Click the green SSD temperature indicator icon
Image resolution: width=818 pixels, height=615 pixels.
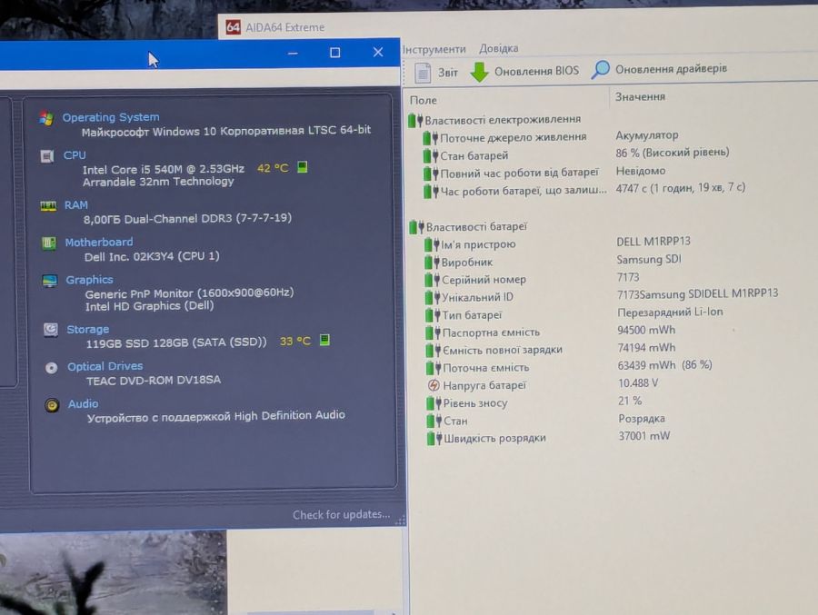point(324,340)
